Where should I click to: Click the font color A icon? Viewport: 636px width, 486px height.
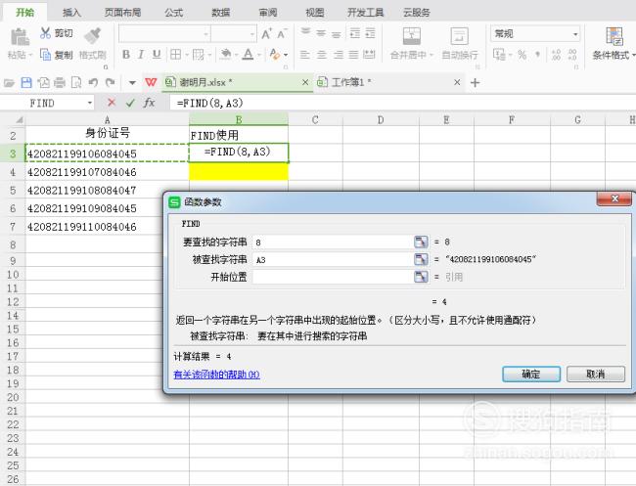point(248,54)
